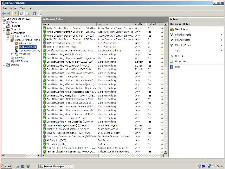Toggle Show/Hide Console Tree toolbar icon

21,13
